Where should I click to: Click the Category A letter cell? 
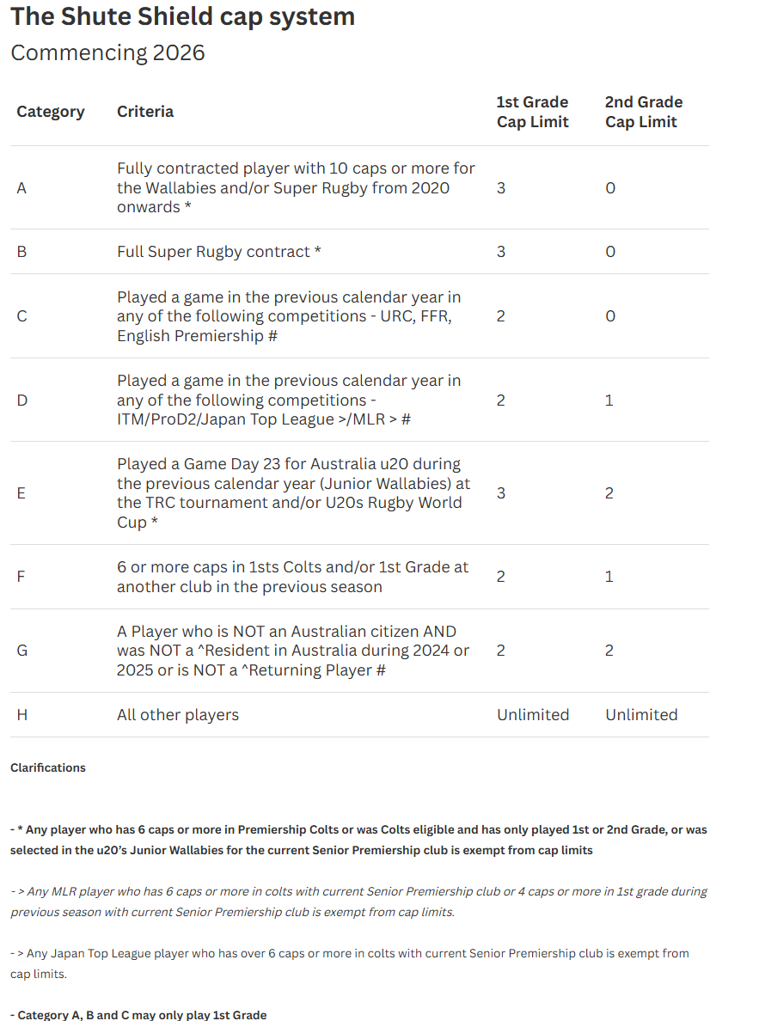point(21,188)
